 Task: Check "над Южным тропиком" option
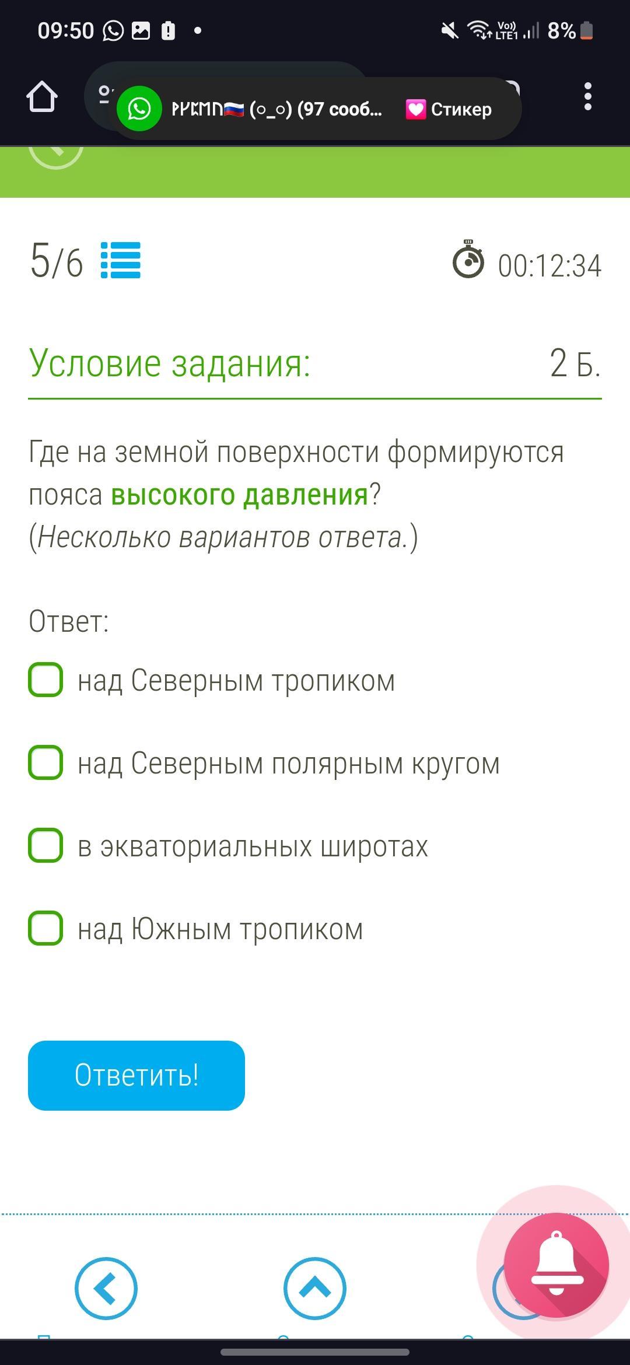point(45,928)
